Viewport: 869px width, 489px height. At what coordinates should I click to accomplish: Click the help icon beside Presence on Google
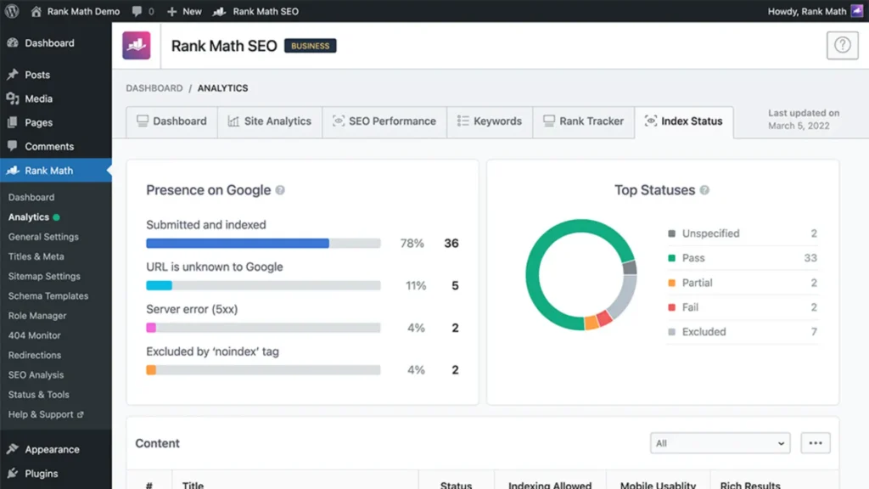pos(280,190)
